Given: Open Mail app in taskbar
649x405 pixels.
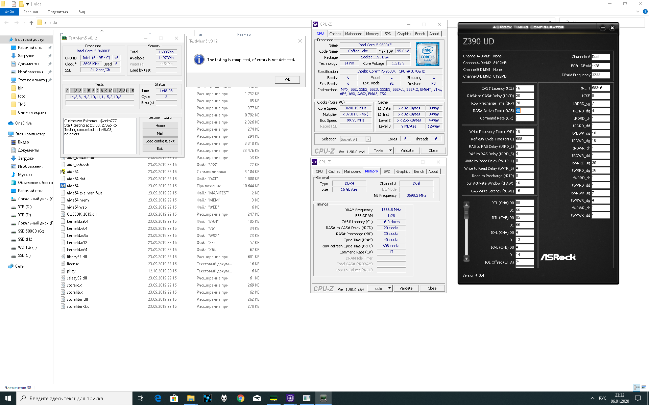Looking at the screenshot, I should click(x=257, y=398).
